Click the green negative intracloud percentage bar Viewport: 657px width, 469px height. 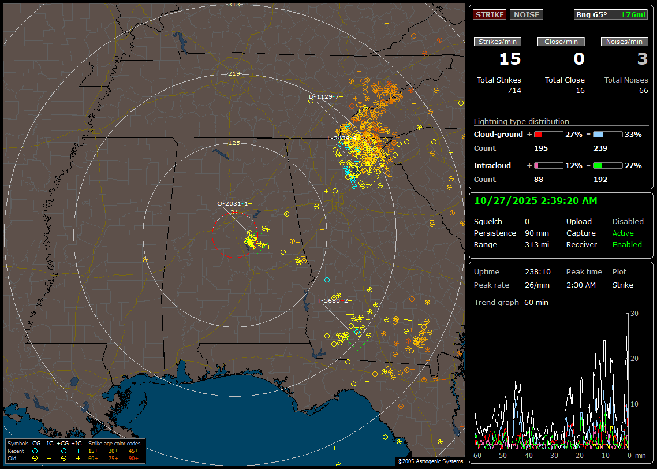pos(608,165)
